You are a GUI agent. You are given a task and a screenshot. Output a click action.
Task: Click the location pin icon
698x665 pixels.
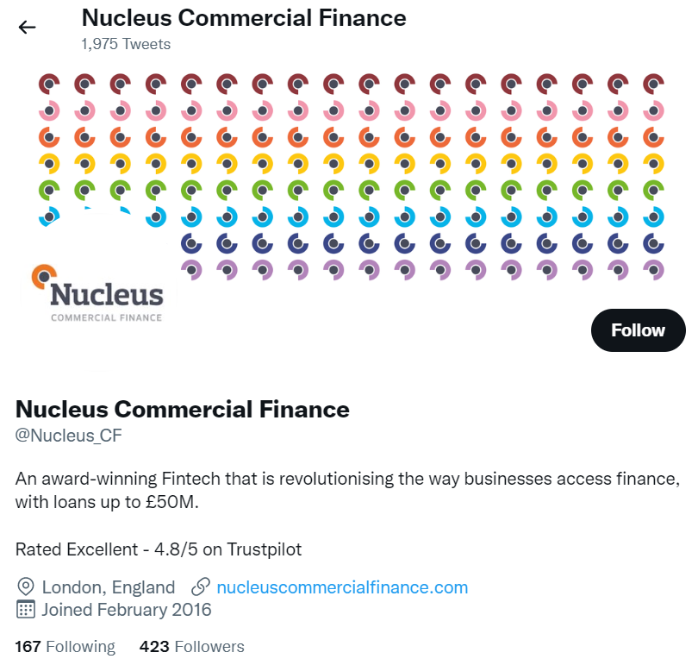tap(25, 587)
